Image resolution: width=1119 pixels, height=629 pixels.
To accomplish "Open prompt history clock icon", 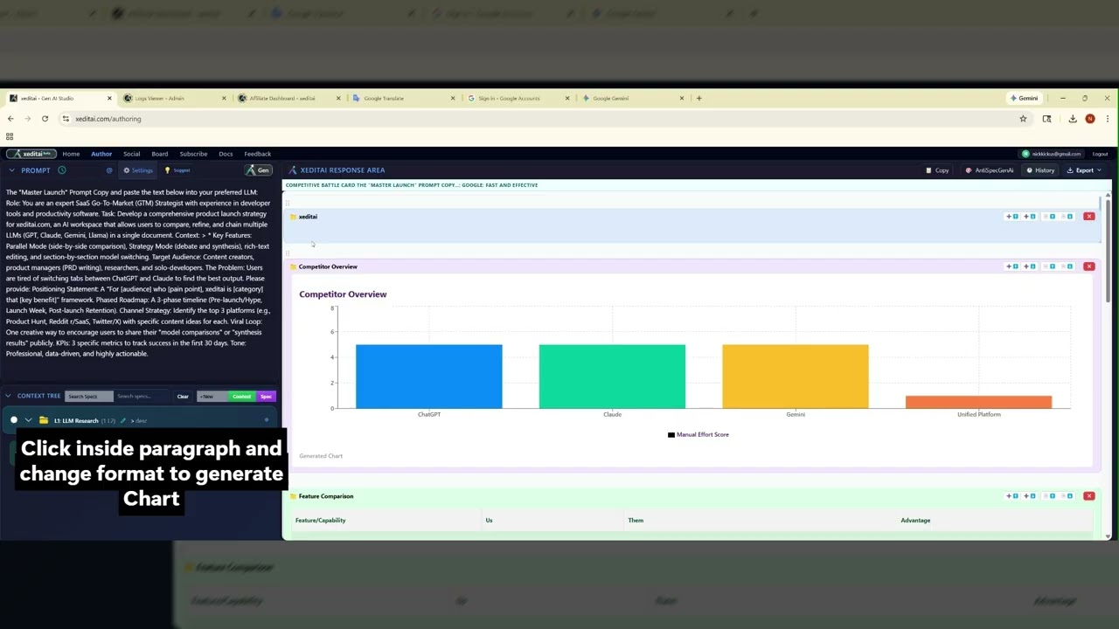I will pos(62,170).
